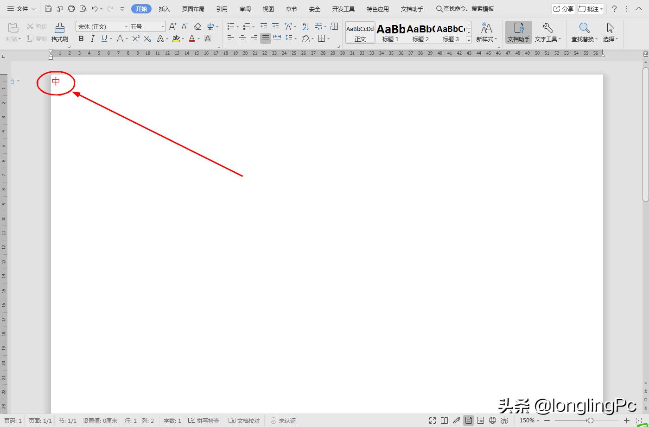649x427 pixels.
Task: Switch to web layout view globe icon
Action: point(492,421)
